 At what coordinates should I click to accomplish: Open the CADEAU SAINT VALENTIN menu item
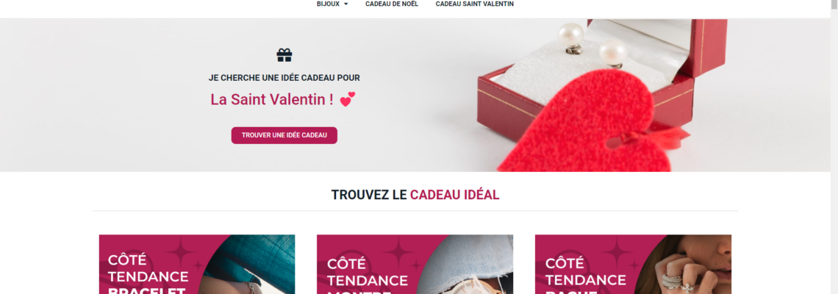click(475, 4)
